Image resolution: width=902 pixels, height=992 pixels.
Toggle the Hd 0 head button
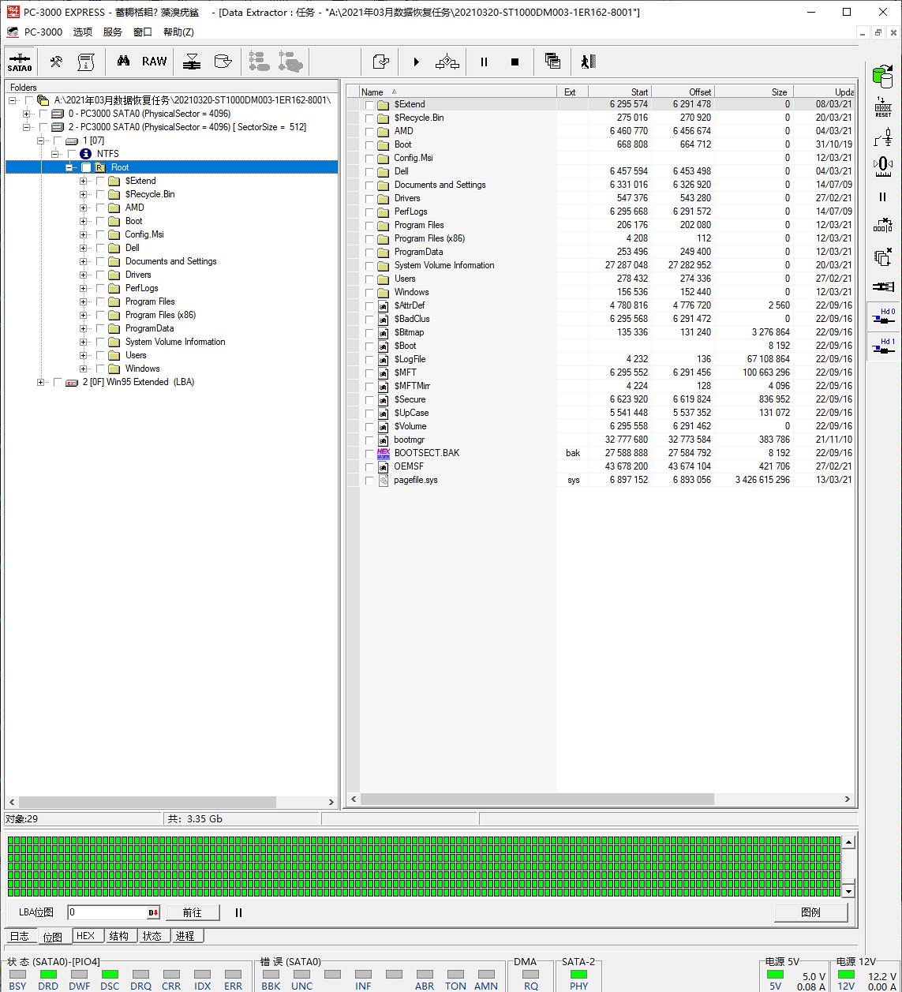882,316
